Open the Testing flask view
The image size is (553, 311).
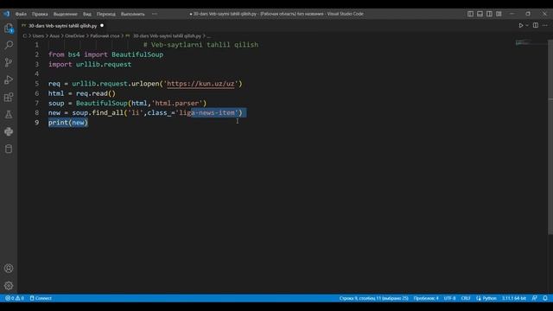(x=9, y=114)
